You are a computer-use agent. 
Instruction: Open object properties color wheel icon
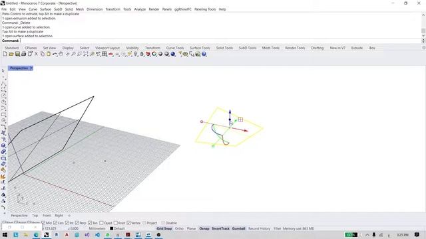coord(154,54)
